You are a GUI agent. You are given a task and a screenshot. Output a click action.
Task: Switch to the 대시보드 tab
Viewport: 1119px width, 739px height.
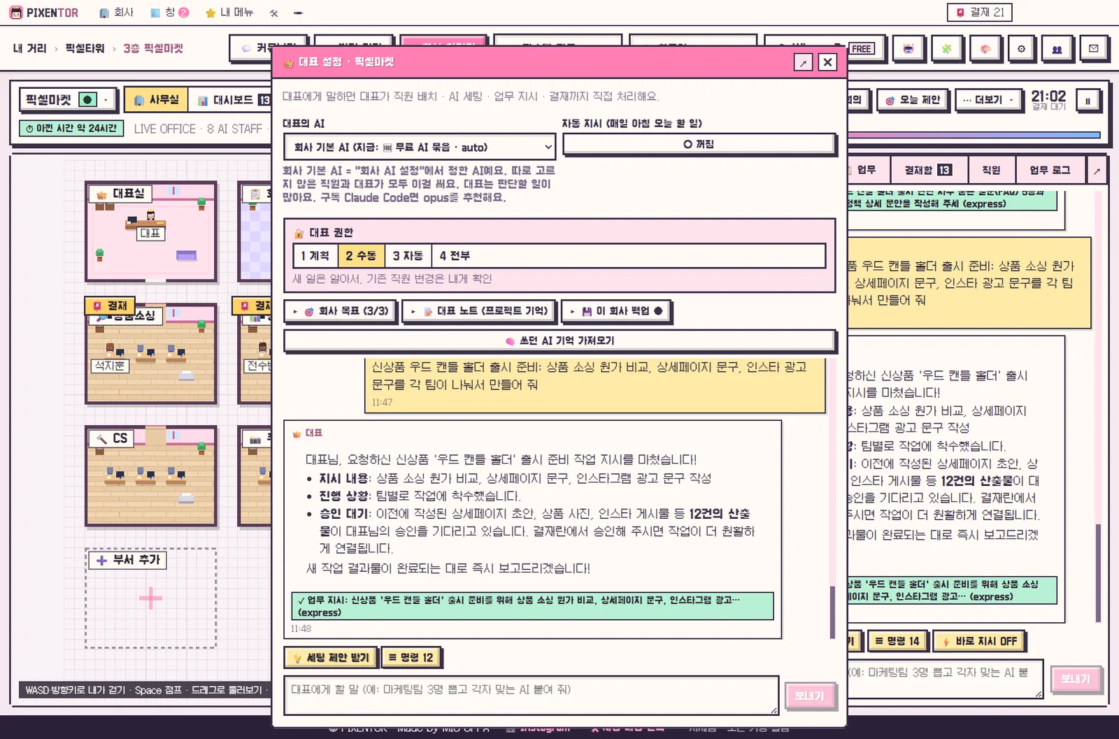[231, 100]
